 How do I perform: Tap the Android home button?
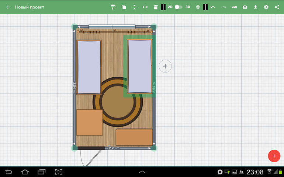pos(25,172)
